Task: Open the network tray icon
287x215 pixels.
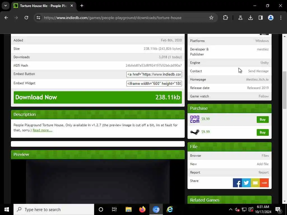Action: (x=244, y=209)
